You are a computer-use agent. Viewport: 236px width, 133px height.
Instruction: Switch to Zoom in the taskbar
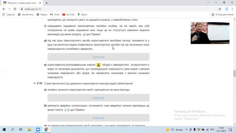pos(38,130)
